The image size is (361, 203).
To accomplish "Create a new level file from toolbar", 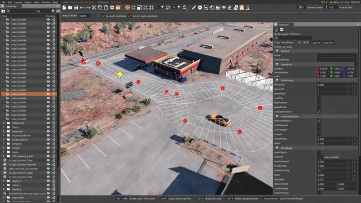I will pyautogui.click(x=64, y=7).
